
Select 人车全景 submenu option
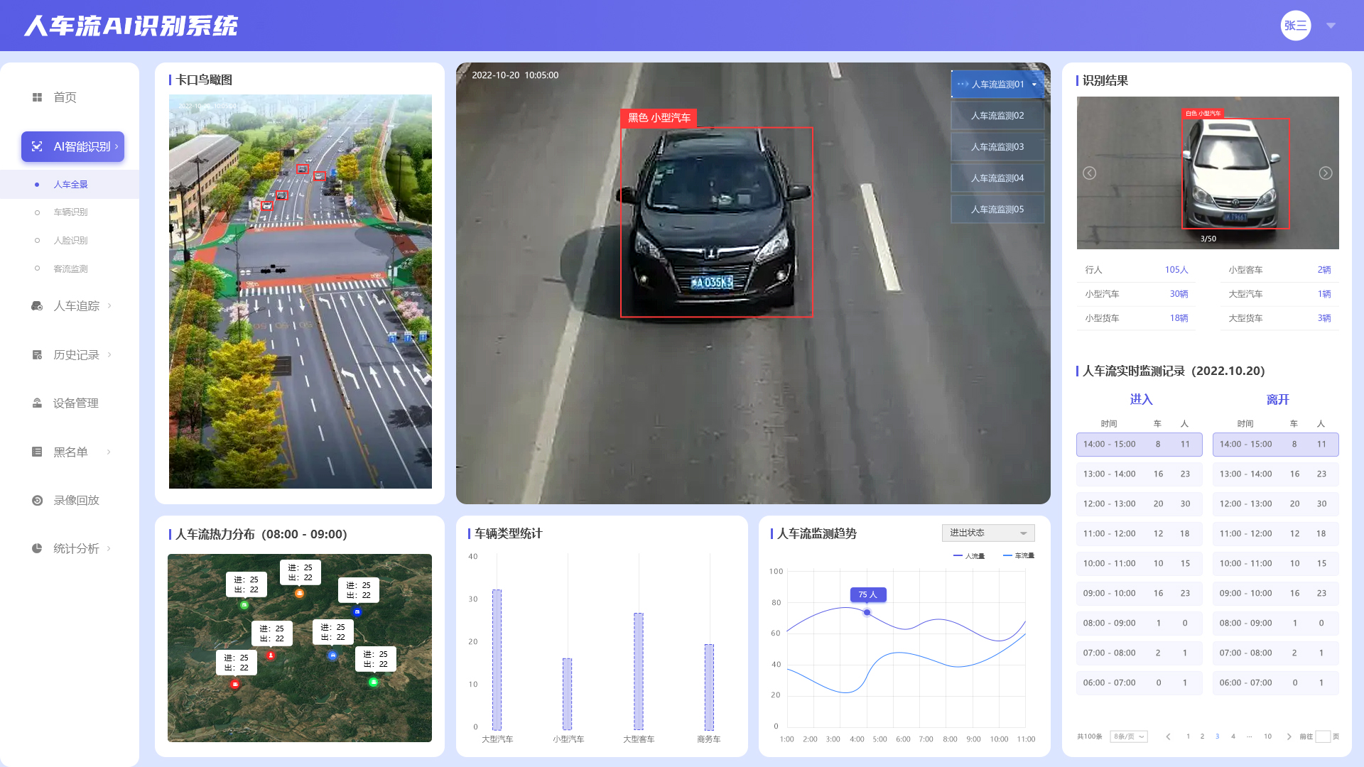coord(70,185)
